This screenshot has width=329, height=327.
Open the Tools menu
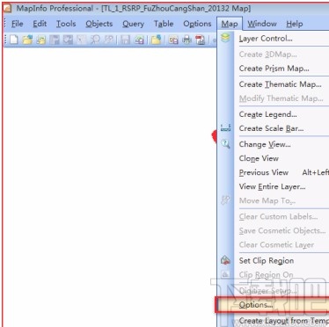click(66, 24)
